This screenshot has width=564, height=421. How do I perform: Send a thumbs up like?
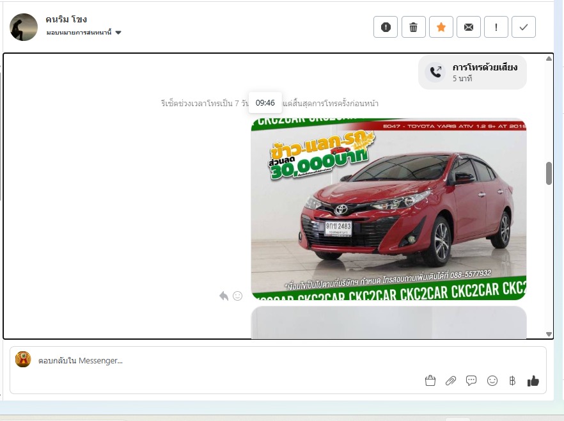coord(533,381)
